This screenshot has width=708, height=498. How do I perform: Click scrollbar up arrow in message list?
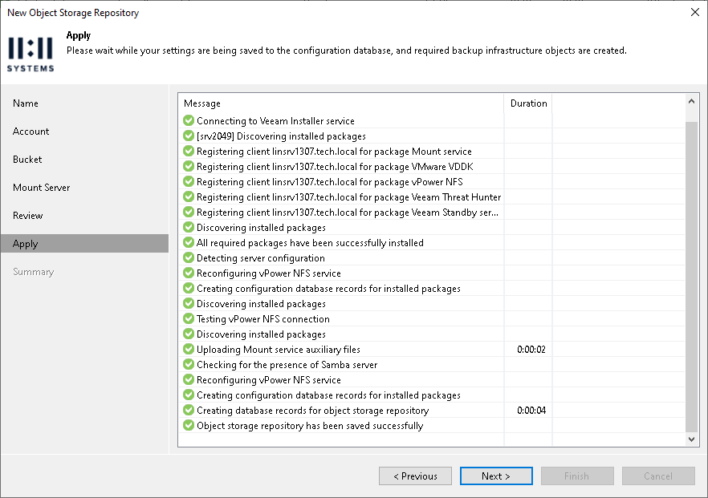coord(691,102)
